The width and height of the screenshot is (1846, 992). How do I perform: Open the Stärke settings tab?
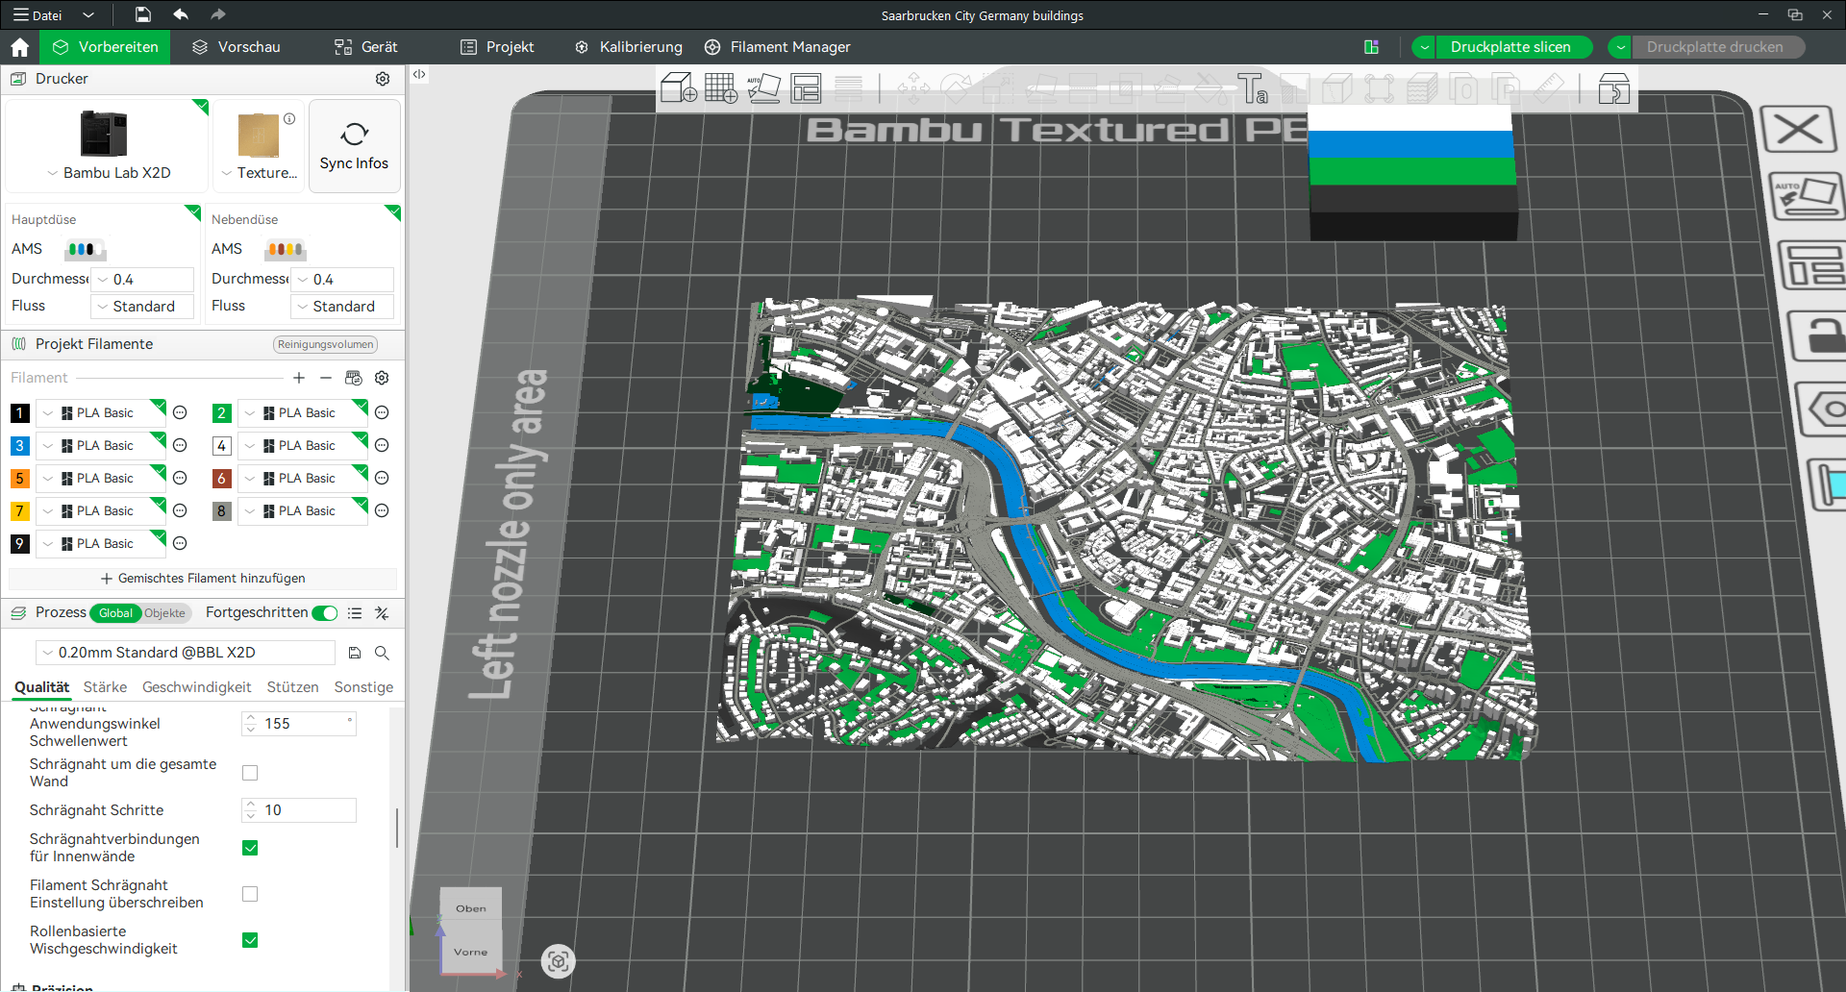pyautogui.click(x=105, y=687)
